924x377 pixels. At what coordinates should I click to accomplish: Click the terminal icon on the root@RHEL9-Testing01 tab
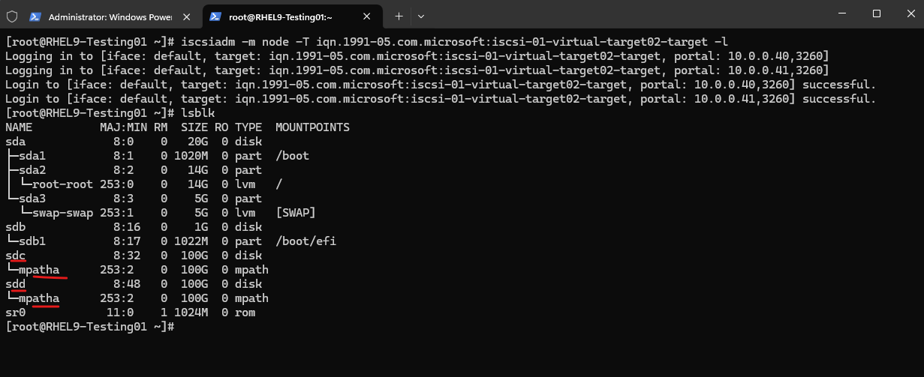[x=215, y=16]
